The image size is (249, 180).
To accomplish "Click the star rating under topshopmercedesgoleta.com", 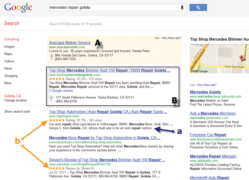I will click(57, 79).
